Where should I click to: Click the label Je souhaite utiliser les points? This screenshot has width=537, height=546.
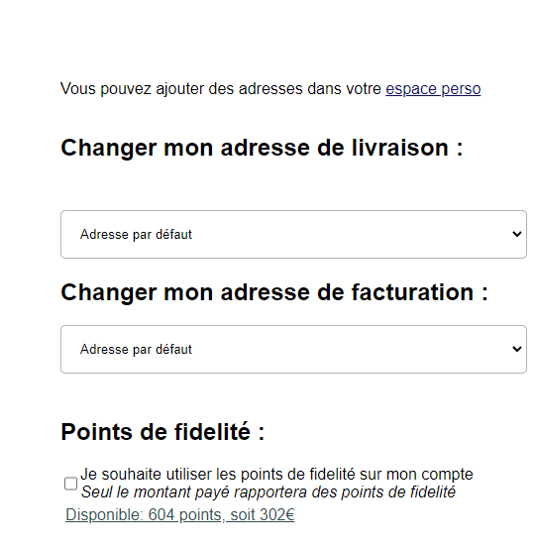[x=276, y=475]
